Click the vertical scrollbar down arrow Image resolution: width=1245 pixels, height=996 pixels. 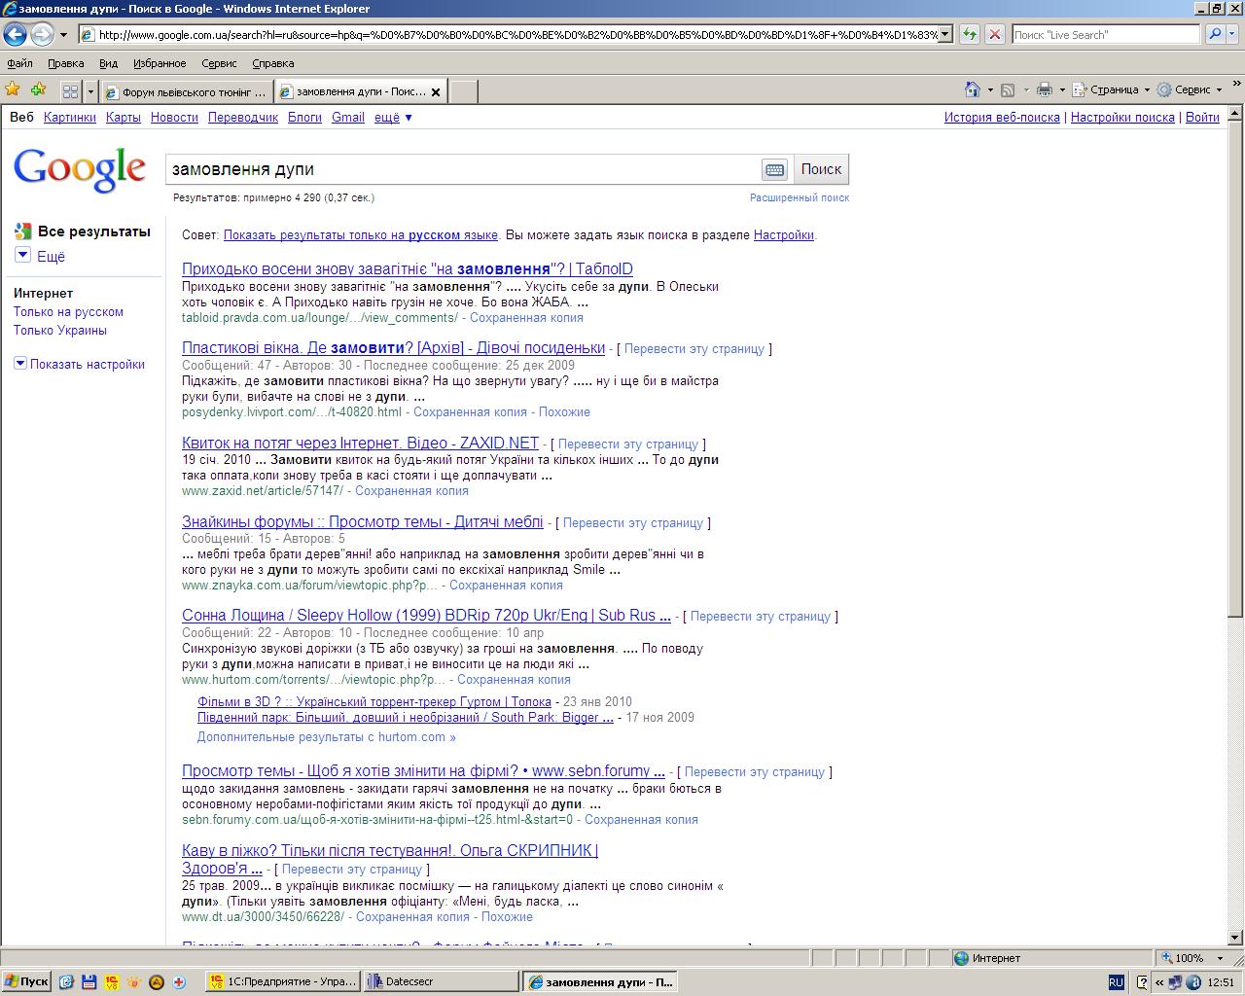(x=1235, y=939)
